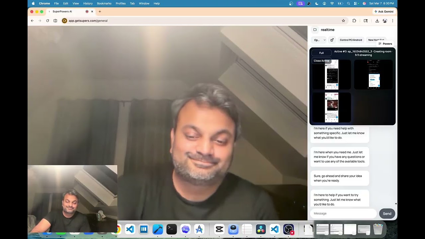The width and height of the screenshot is (425, 239).
Task: Go back in Chrome history
Action: pyautogui.click(x=32, y=21)
